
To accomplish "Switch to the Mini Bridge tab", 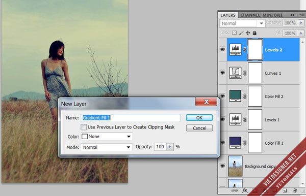I will (x=272, y=15).
